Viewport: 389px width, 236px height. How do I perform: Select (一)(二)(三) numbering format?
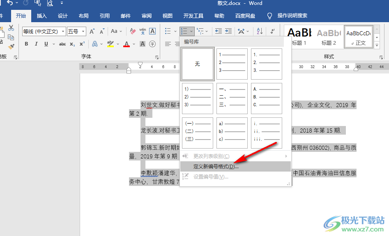click(x=198, y=133)
